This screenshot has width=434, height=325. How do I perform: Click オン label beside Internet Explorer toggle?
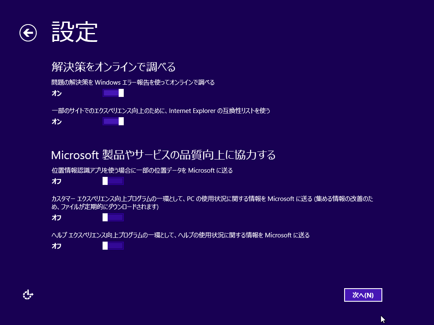tap(57, 121)
